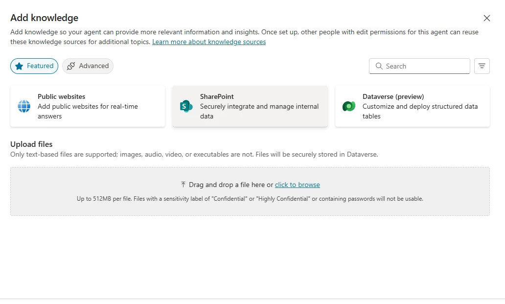The width and height of the screenshot is (505, 304).
Task: Close the Add knowledge dialog
Action: point(486,18)
